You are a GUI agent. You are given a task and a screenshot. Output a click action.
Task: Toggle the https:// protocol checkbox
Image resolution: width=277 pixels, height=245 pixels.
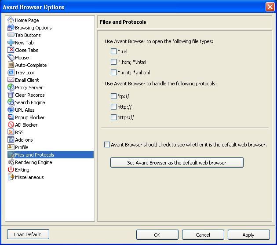[113, 117]
